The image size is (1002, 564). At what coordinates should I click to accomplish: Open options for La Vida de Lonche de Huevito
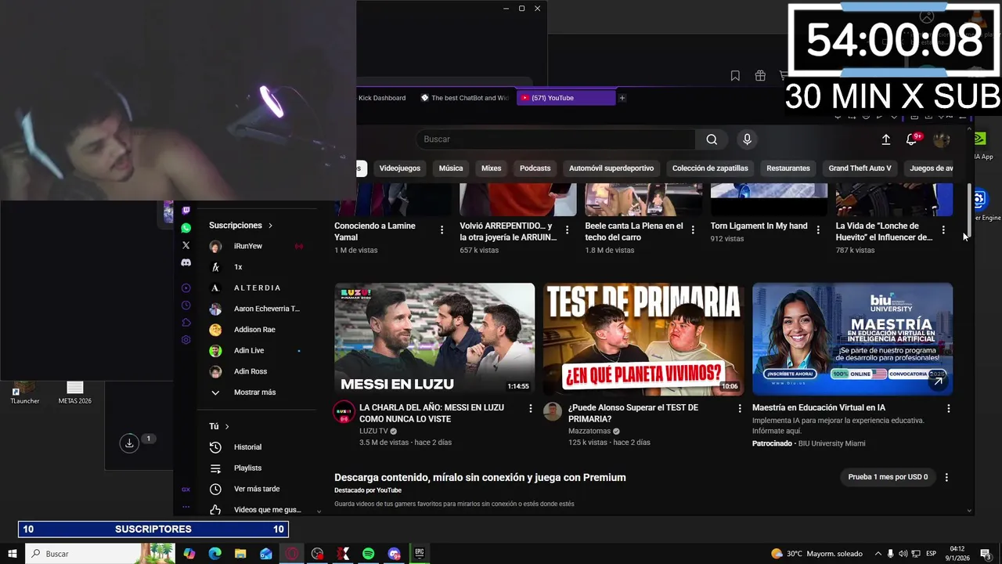[943, 230]
